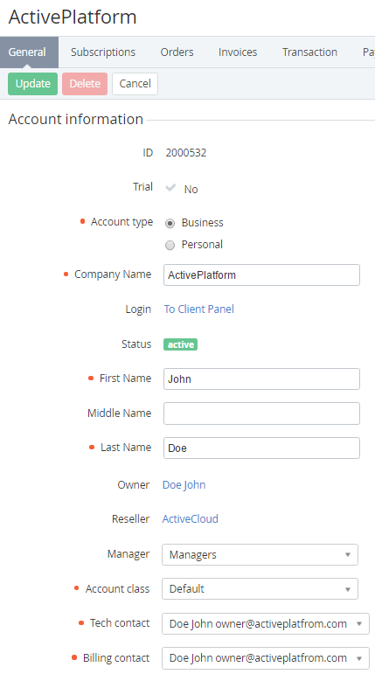Click the green Update button
The width and height of the screenshot is (375, 674).
(x=32, y=83)
